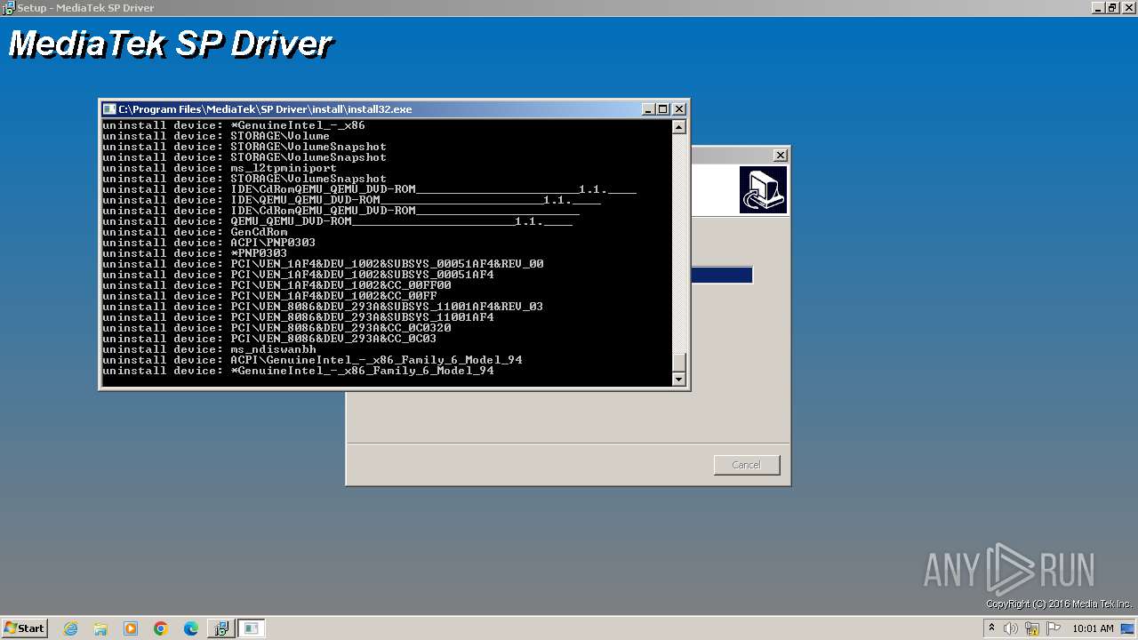Close the install32.exe console window
The width and height of the screenshot is (1138, 640).
[679, 109]
